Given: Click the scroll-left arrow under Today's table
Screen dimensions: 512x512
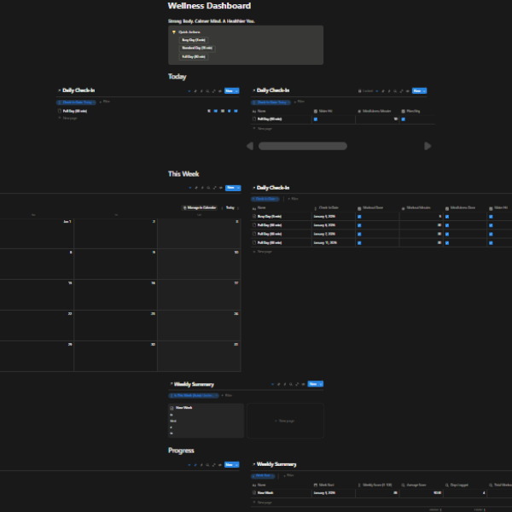Looking at the screenshot, I should point(250,146).
